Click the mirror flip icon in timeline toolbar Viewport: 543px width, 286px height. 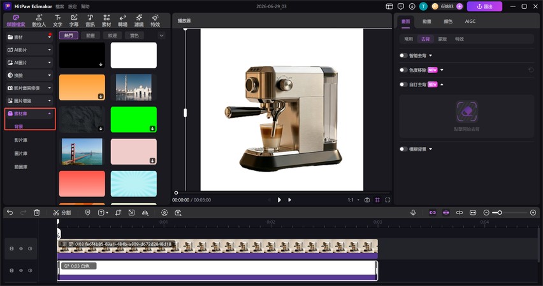click(145, 212)
